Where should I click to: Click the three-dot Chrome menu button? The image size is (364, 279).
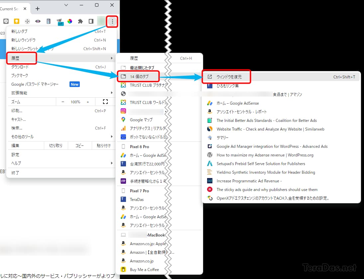[112, 21]
